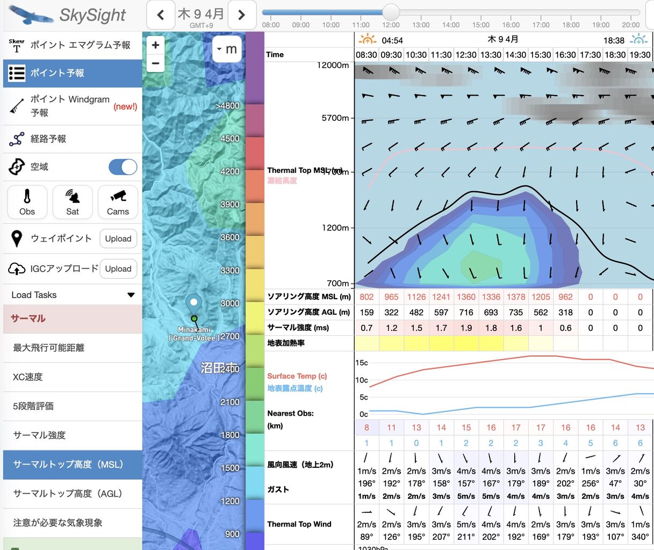The height and width of the screenshot is (550, 654).
Task: Click the ウェイポイント pin icon
Action: (17, 238)
